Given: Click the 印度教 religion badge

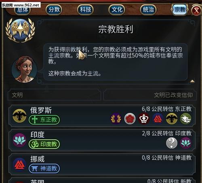Looking at the screenshot, I should (44, 144).
